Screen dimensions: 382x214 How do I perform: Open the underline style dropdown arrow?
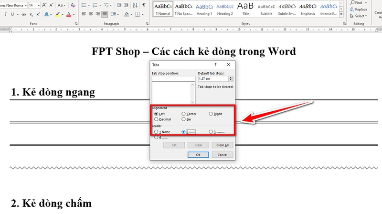tap(17, 15)
